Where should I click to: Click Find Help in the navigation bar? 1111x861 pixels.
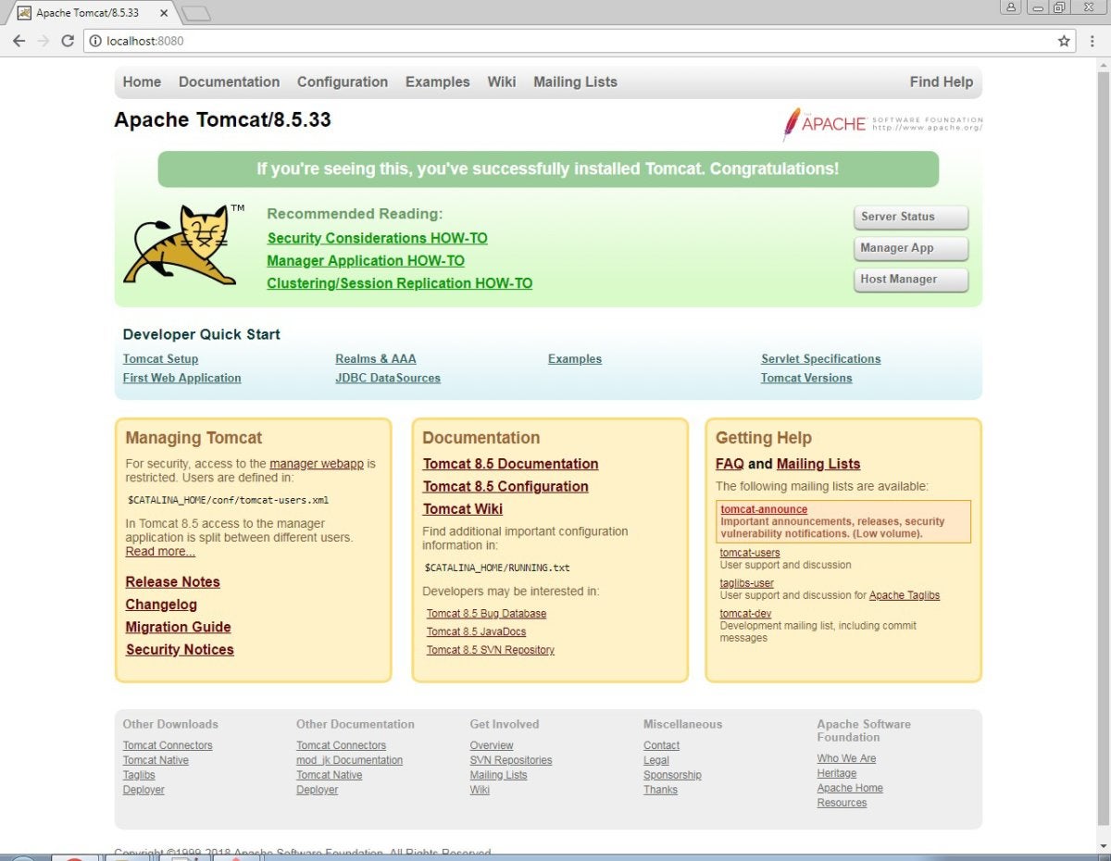point(942,81)
